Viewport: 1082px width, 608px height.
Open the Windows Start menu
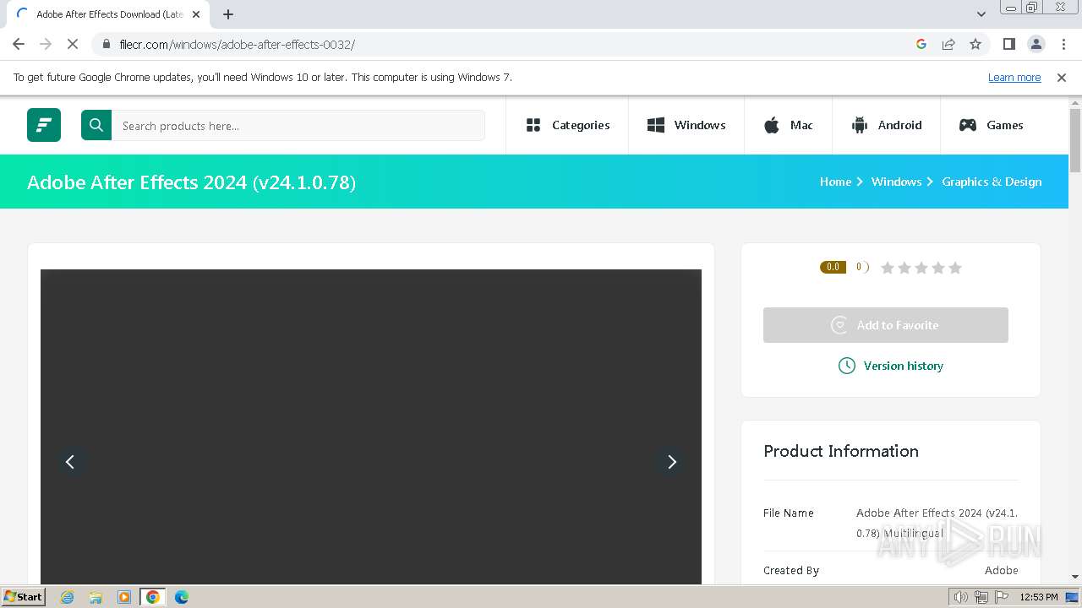pos(23,596)
